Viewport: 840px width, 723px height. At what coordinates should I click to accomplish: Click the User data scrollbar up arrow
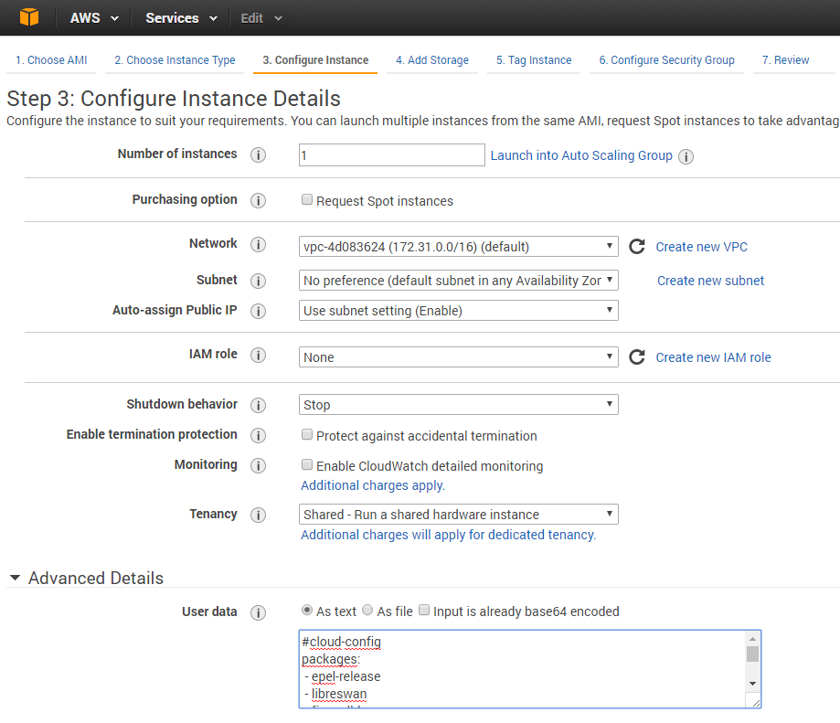[x=752, y=638]
